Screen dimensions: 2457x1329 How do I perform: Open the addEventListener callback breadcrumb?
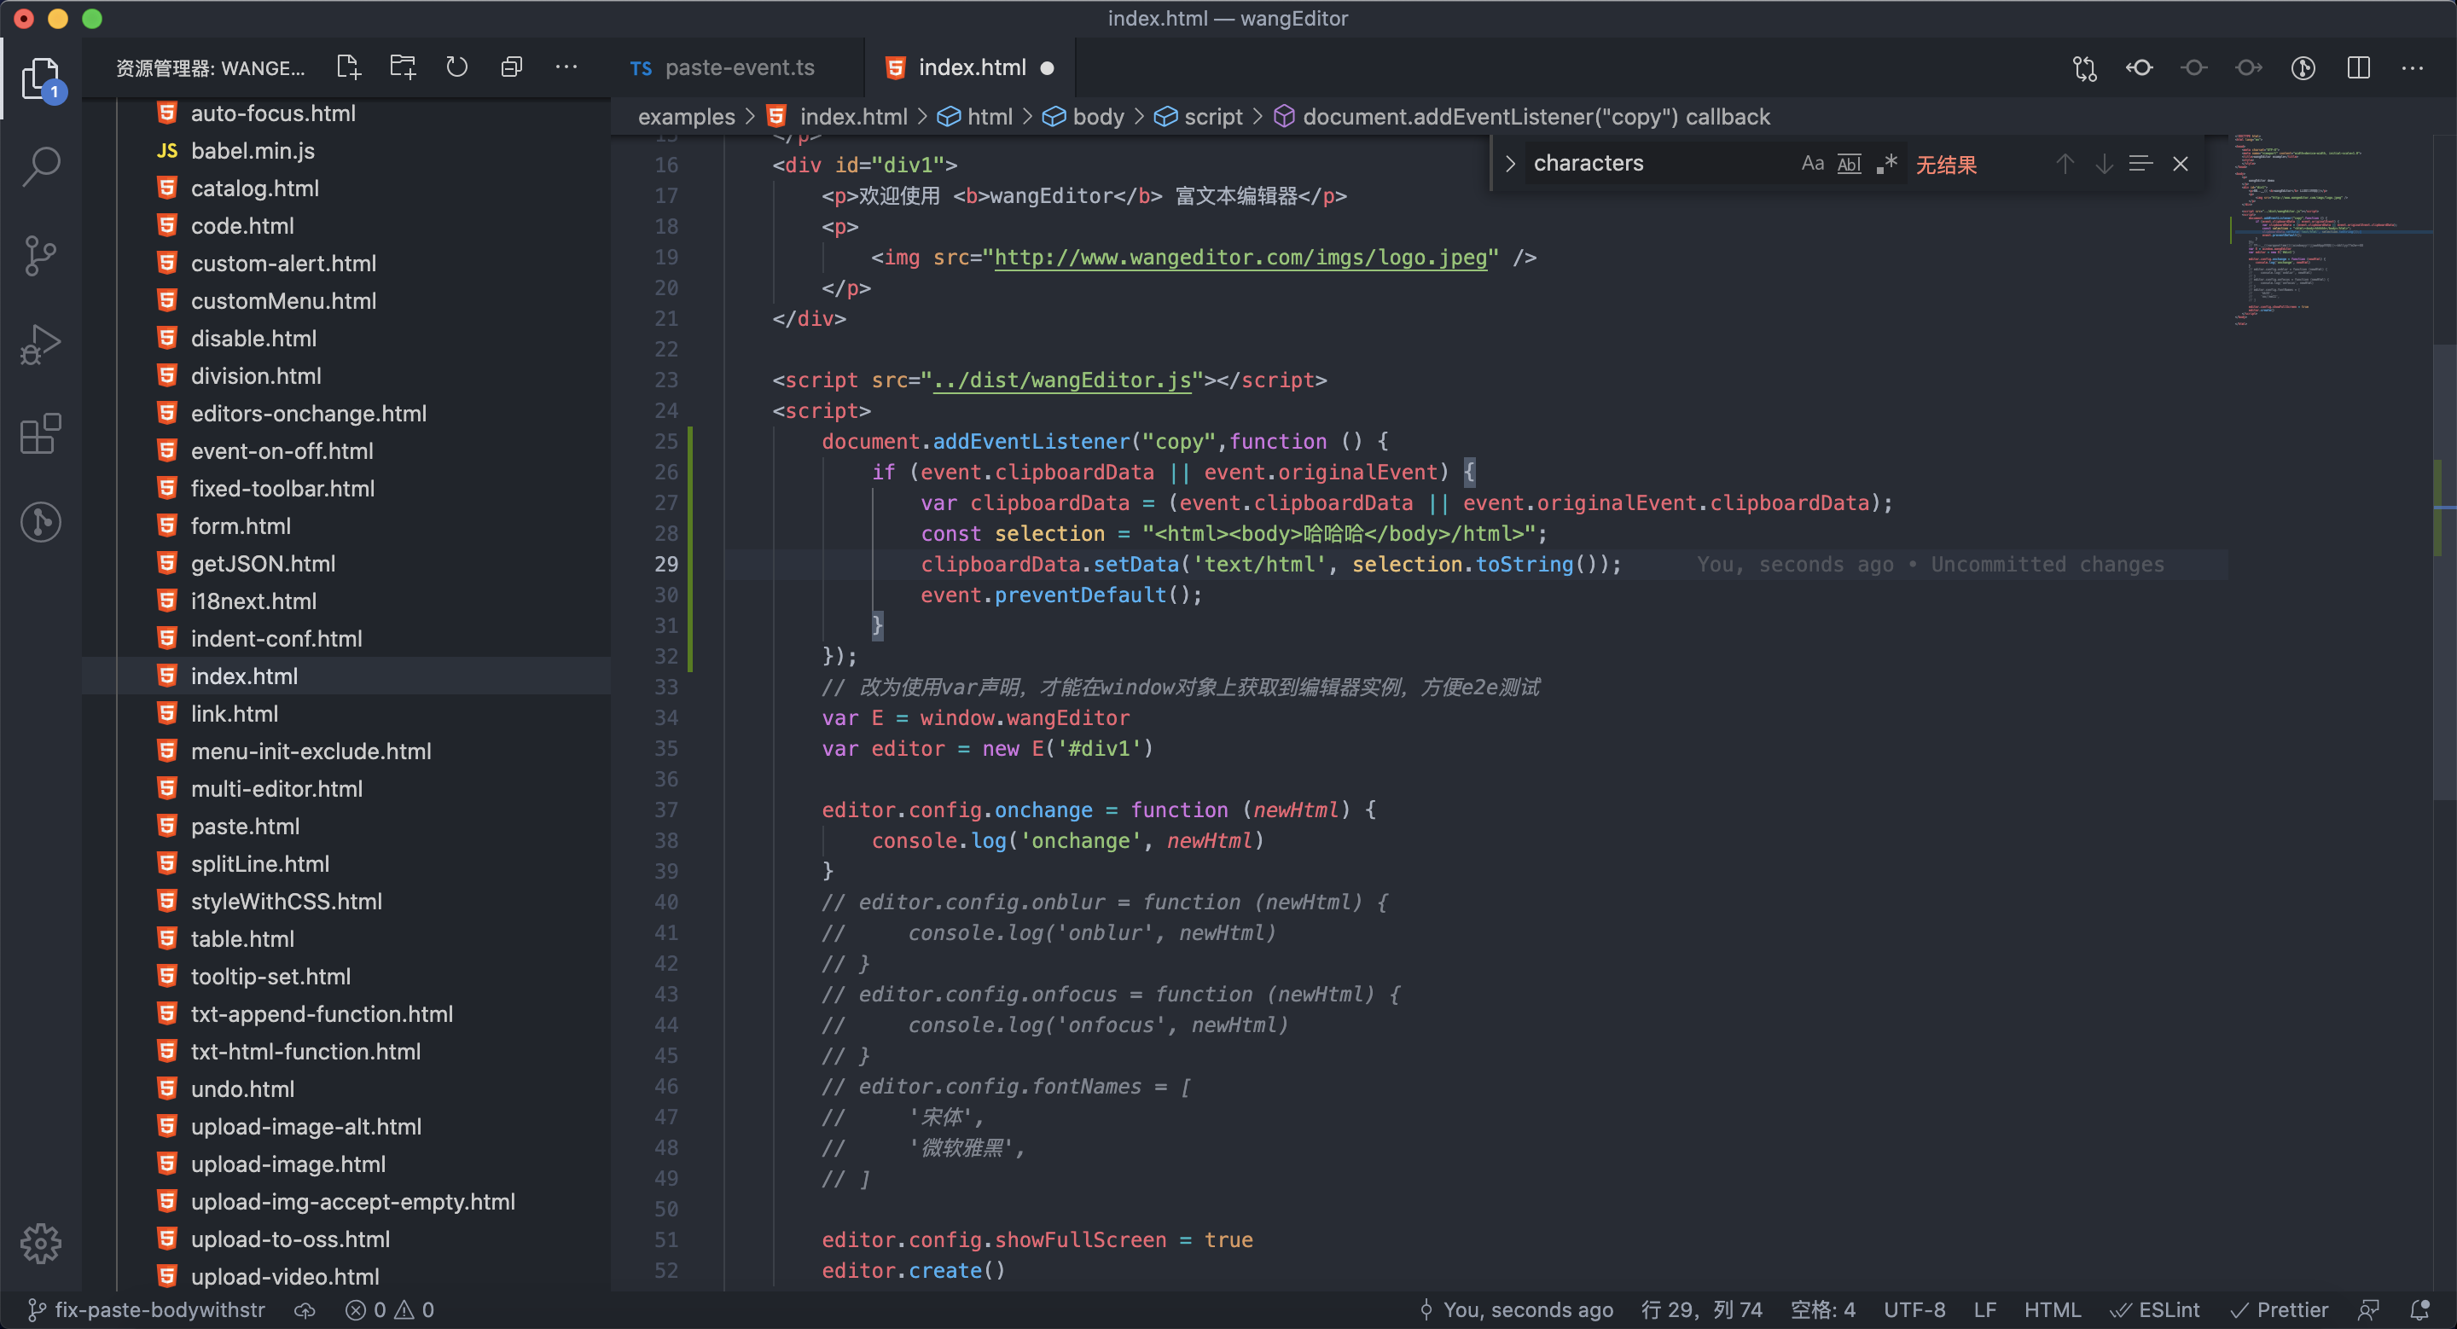[1522, 116]
